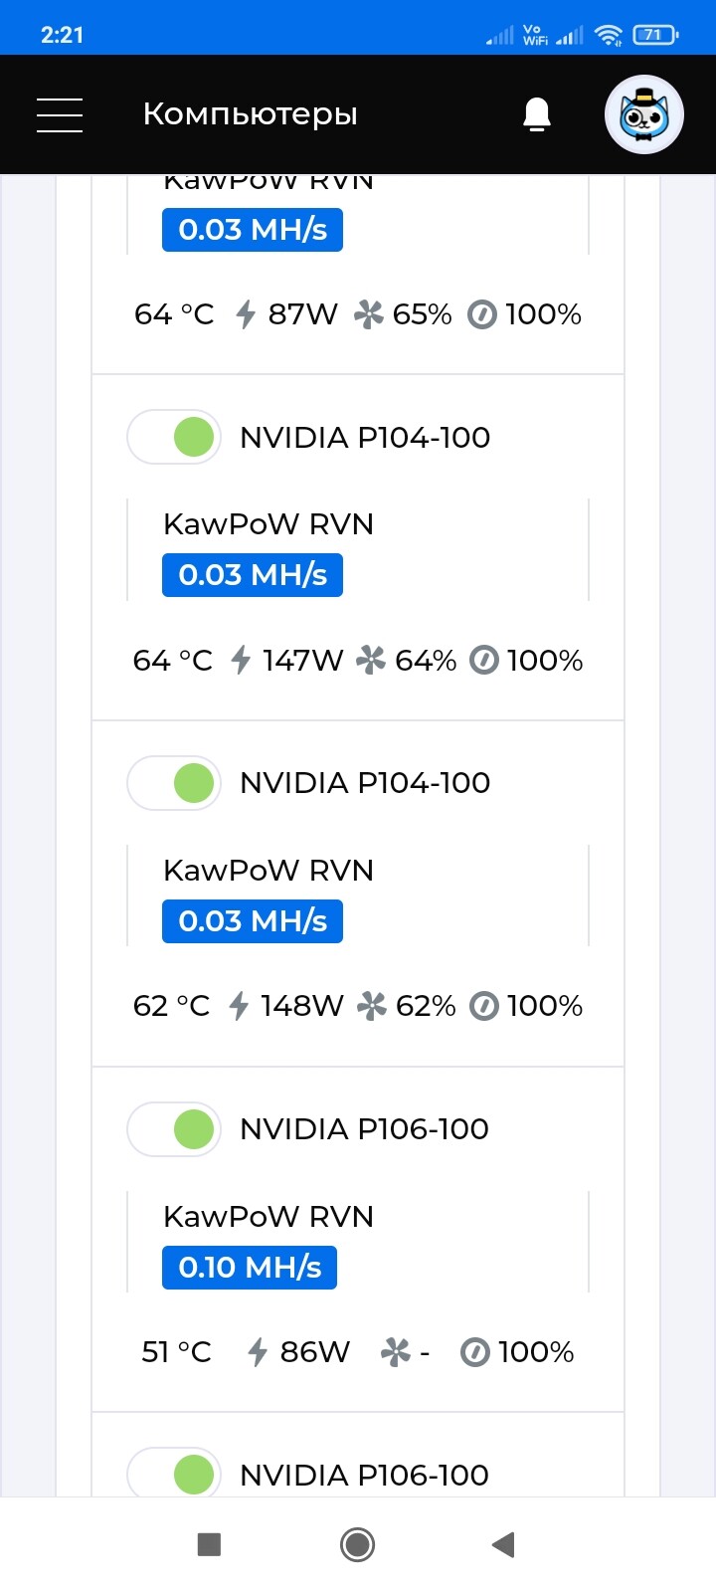Disable the 51 °C NVIDIA P106-100 card
Screen dimensions: 716x1592
pos(175,1129)
